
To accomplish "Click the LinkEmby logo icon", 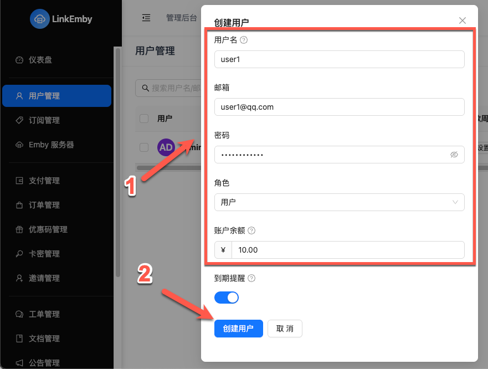I will [x=39, y=19].
